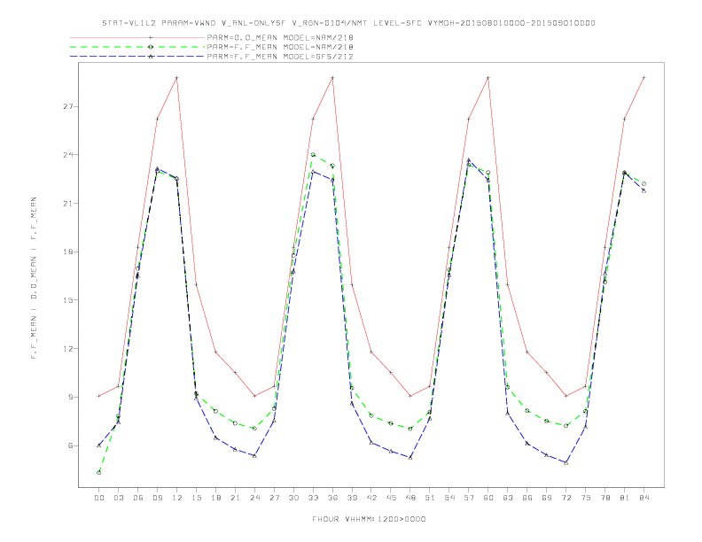Click x-axis tick label 30
Viewport: 702px width, 542px height.
tap(293, 498)
